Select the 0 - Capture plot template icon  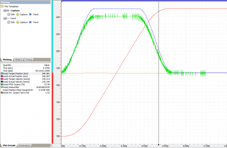coord(5,11)
